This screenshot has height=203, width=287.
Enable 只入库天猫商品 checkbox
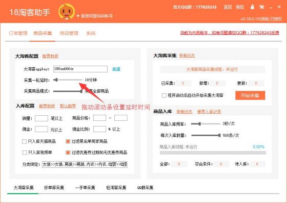(25, 141)
